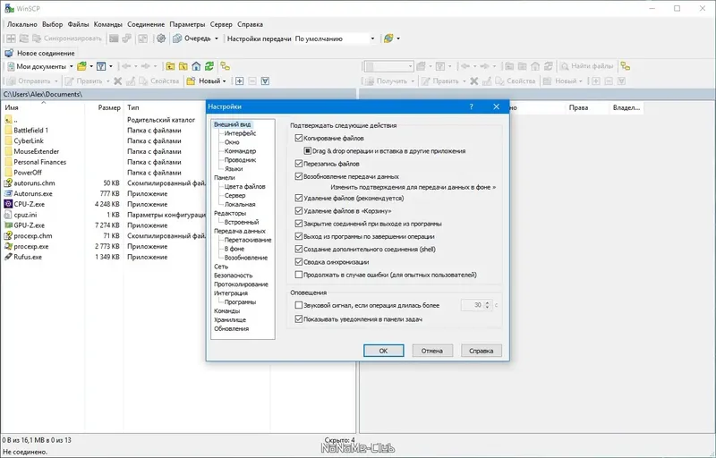The image size is (716, 458).
Task: Expand globe session icon dropdown arrow
Action: [x=398, y=38]
